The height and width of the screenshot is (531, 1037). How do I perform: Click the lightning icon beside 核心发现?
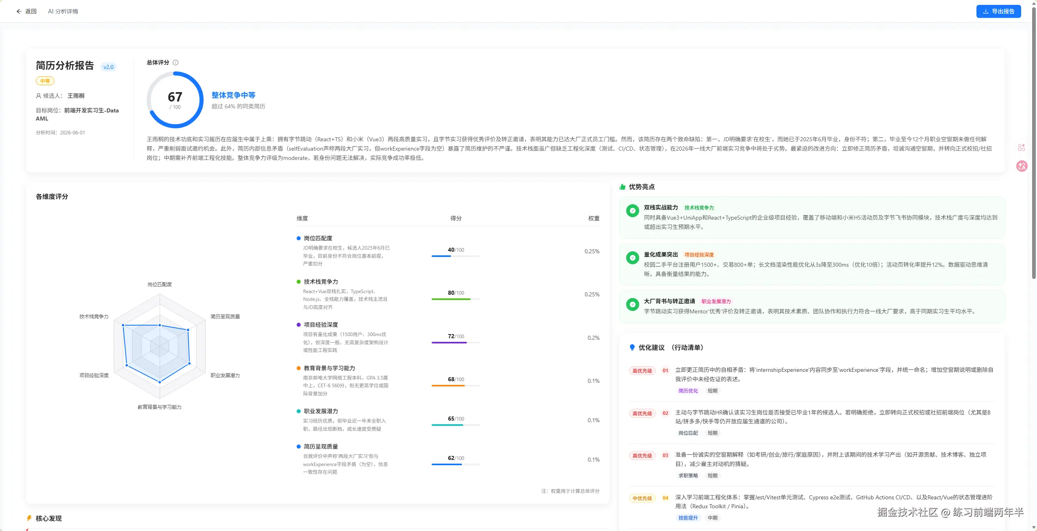pos(29,518)
